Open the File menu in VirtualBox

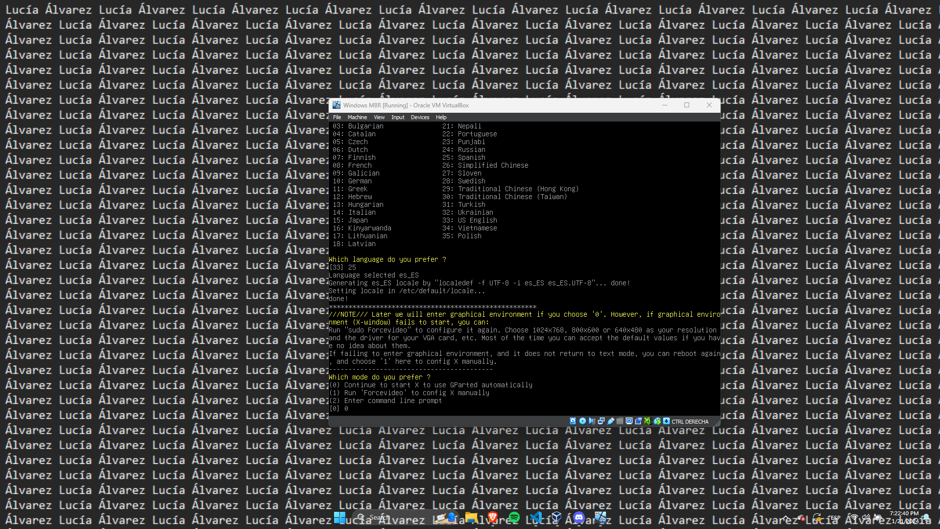[337, 117]
